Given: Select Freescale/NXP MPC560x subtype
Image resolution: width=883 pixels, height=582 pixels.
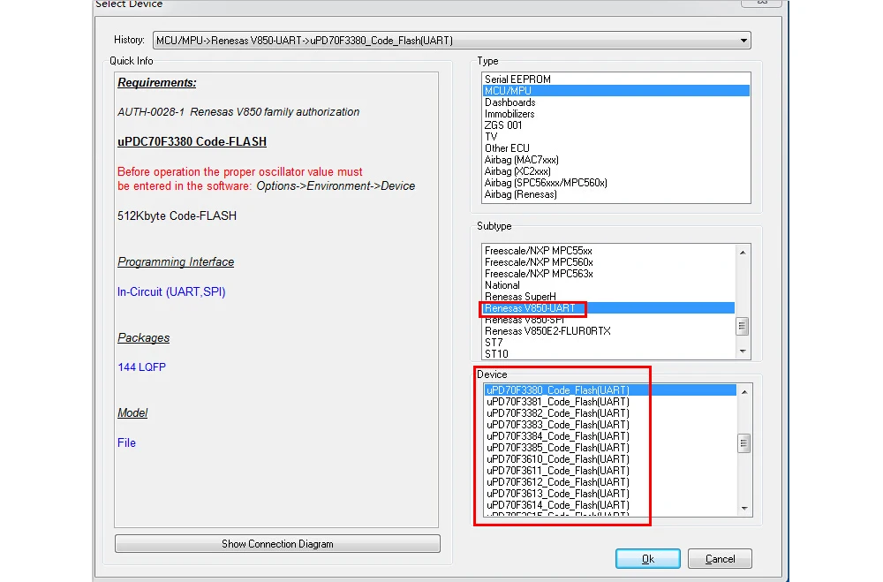Looking at the screenshot, I should click(608, 262).
